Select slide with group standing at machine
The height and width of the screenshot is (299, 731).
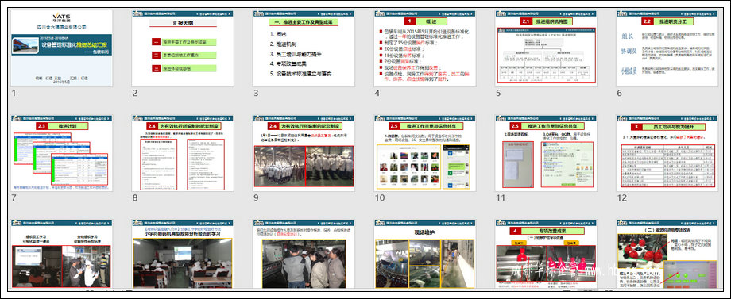coord(304,254)
